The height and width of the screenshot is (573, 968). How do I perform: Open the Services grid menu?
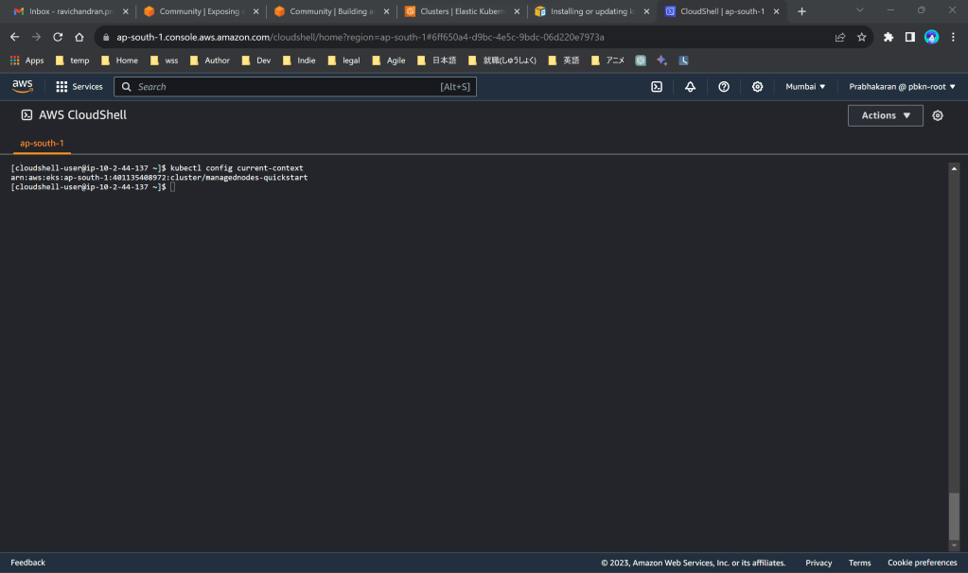click(x=79, y=86)
